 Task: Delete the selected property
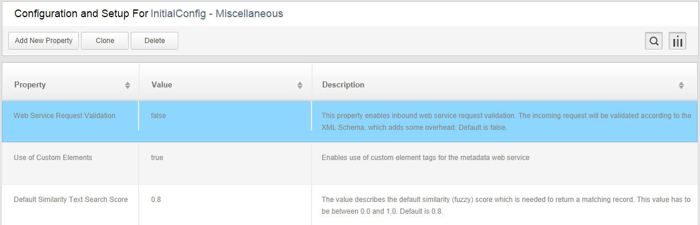(x=155, y=41)
